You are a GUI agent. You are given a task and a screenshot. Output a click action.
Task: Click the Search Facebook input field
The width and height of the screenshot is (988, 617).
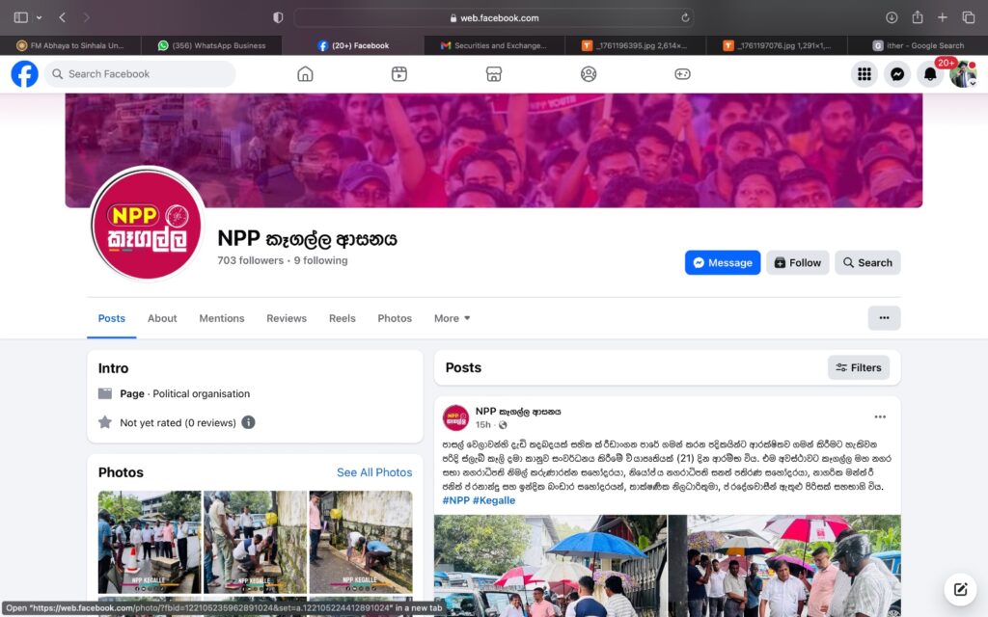pyautogui.click(x=140, y=74)
